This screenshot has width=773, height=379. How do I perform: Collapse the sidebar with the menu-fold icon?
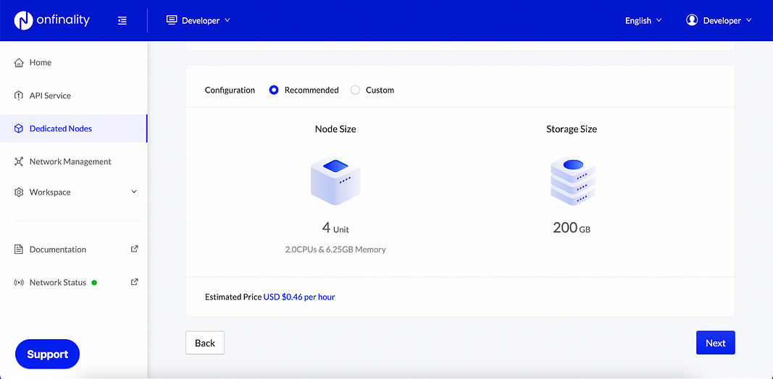122,21
